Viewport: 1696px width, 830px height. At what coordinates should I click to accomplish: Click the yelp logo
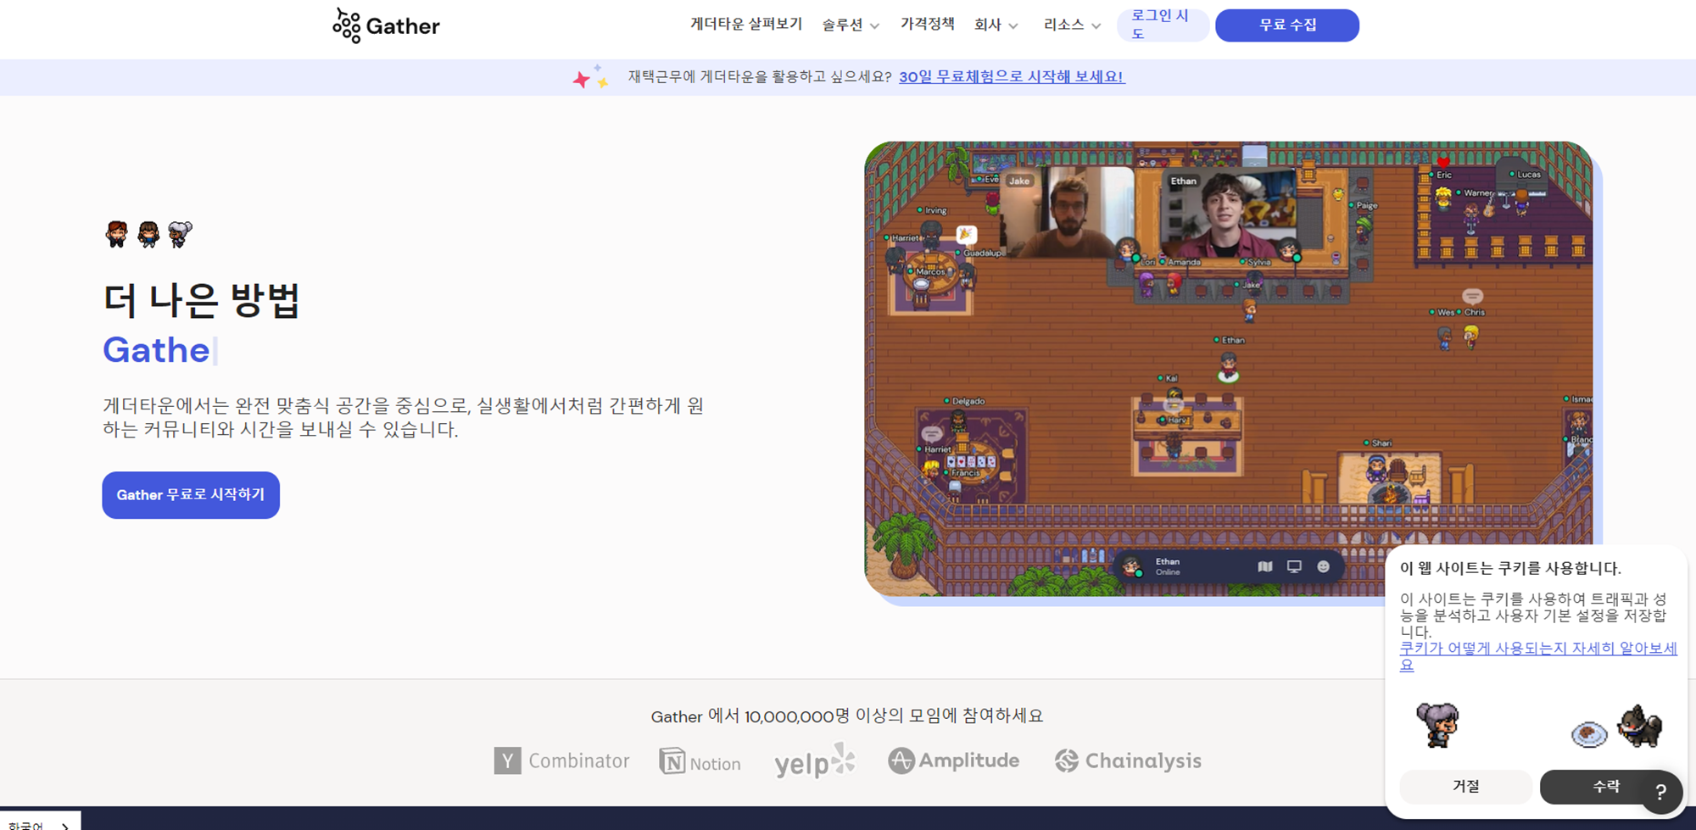coord(814,760)
